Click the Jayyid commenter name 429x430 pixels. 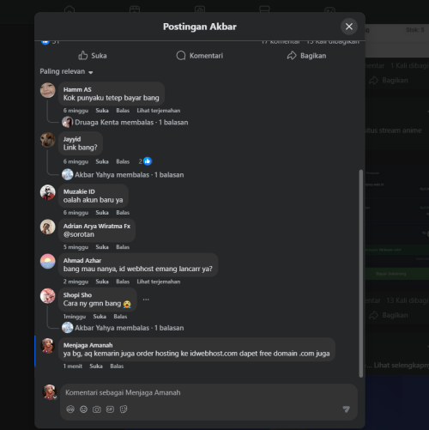[x=72, y=139]
